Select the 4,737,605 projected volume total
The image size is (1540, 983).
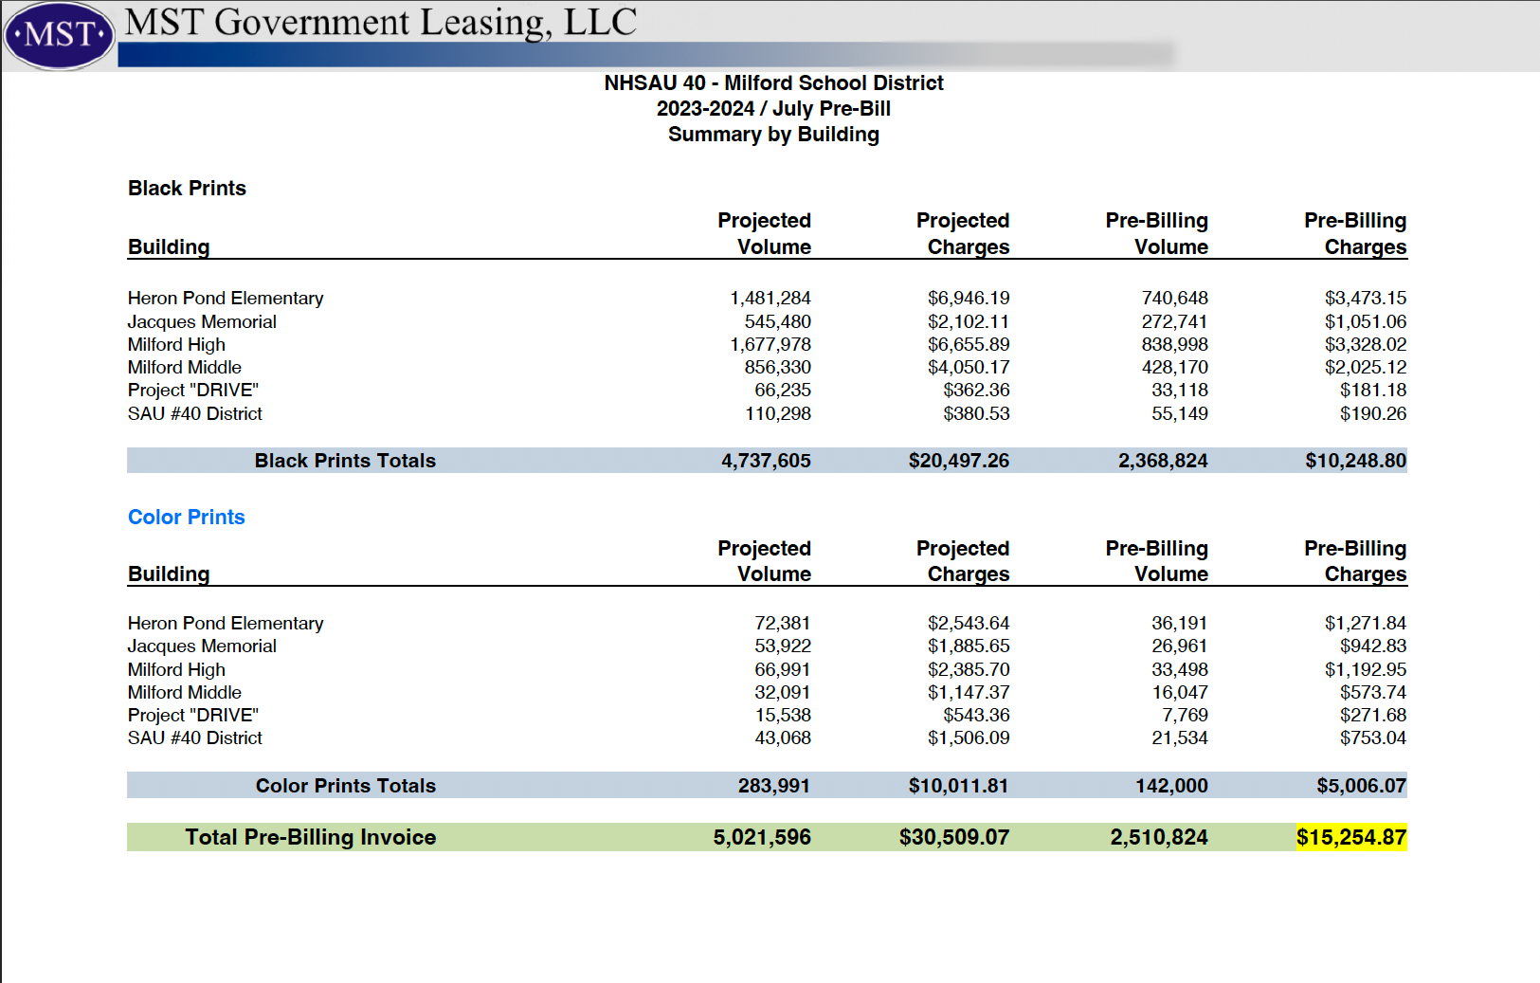pos(766,462)
